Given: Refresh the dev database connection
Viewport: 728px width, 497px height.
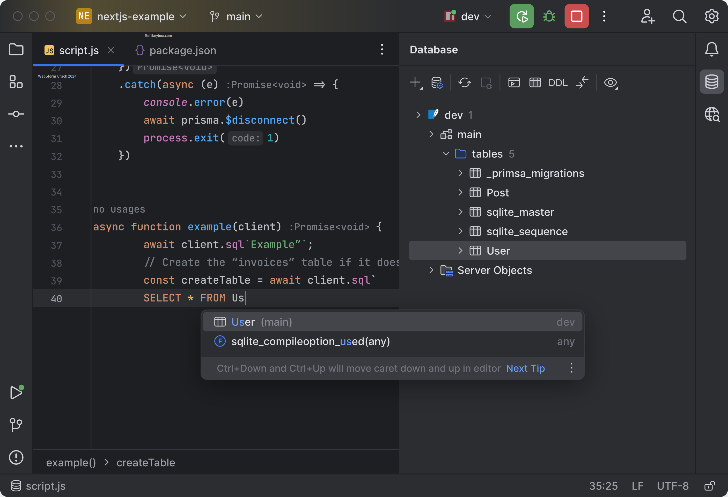Looking at the screenshot, I should (x=465, y=83).
